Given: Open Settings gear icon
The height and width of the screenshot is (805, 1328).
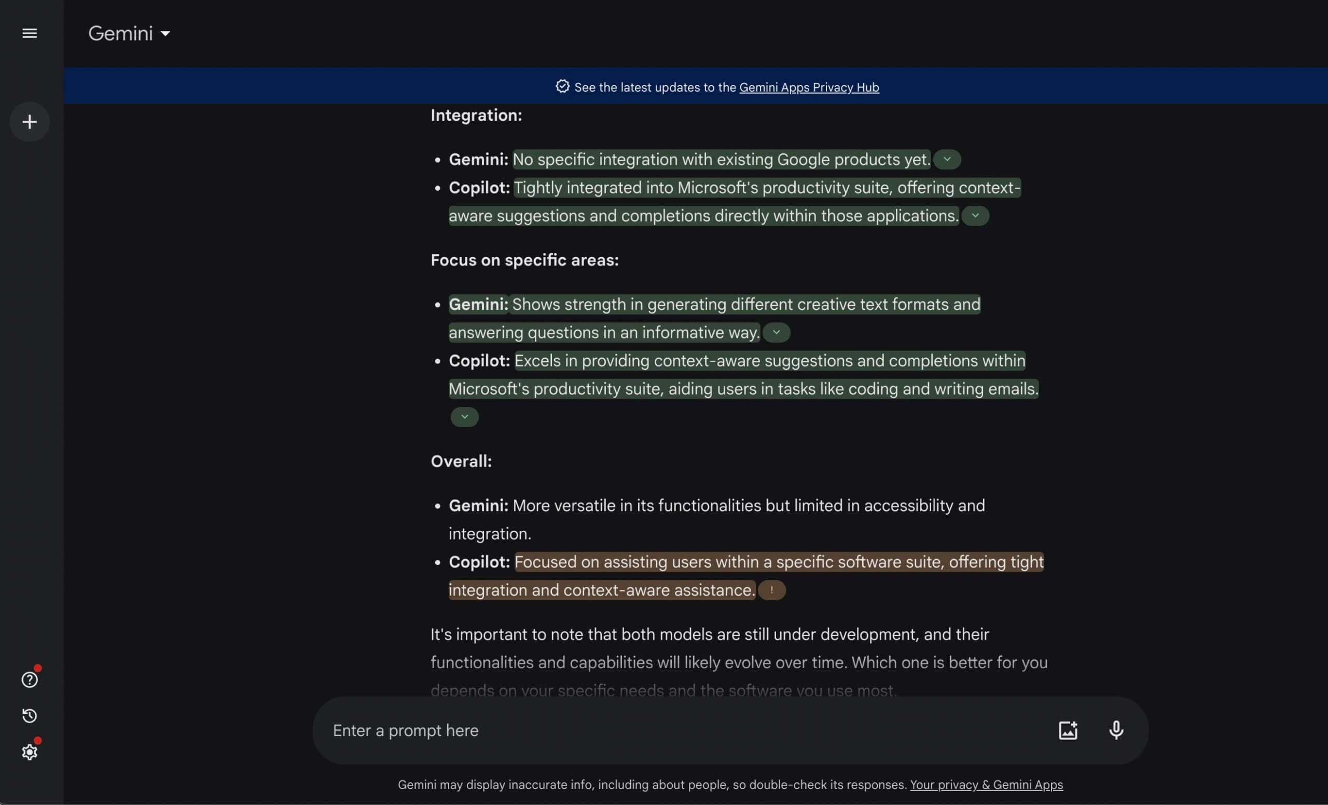Looking at the screenshot, I should (30, 752).
